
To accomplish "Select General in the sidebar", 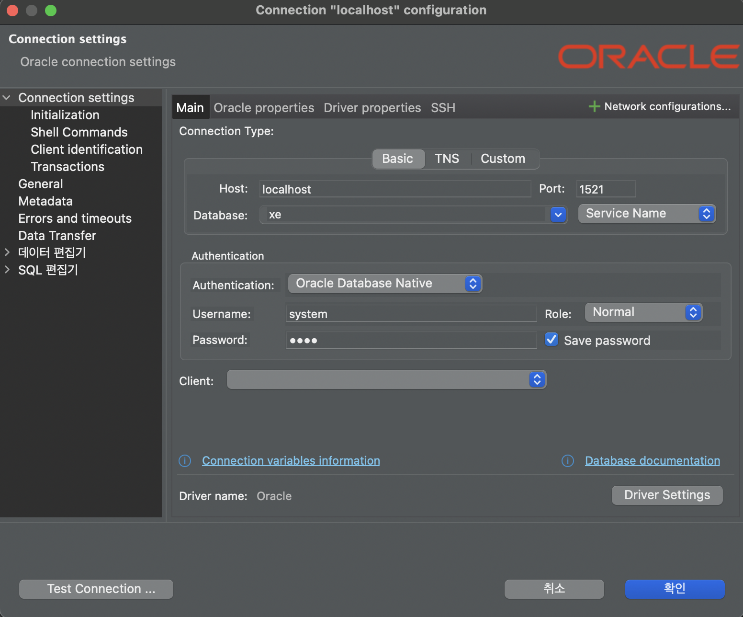I will coord(41,184).
